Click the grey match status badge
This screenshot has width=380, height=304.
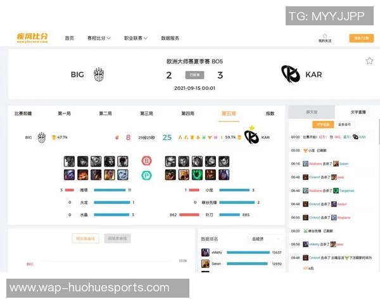(194, 75)
